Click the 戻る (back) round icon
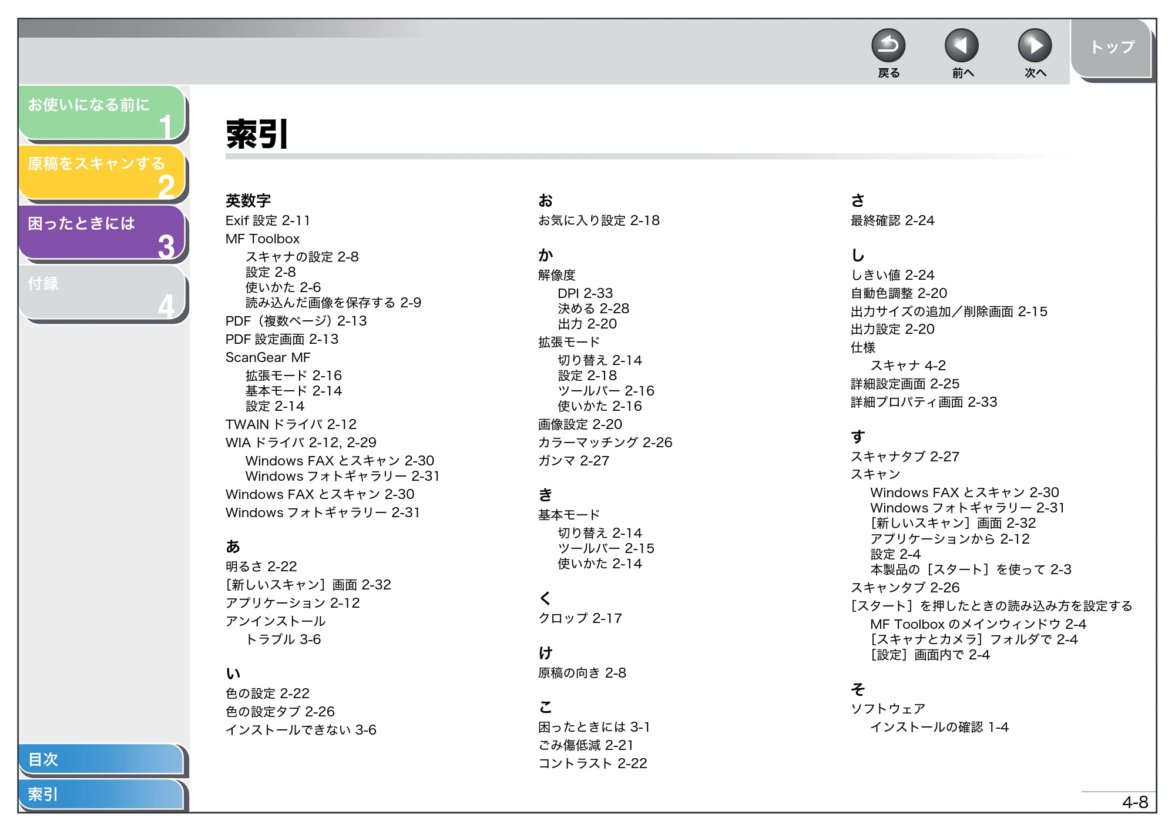 (888, 46)
